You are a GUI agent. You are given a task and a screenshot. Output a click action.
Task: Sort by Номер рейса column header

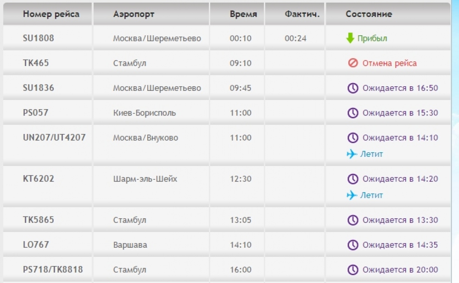[51, 14]
